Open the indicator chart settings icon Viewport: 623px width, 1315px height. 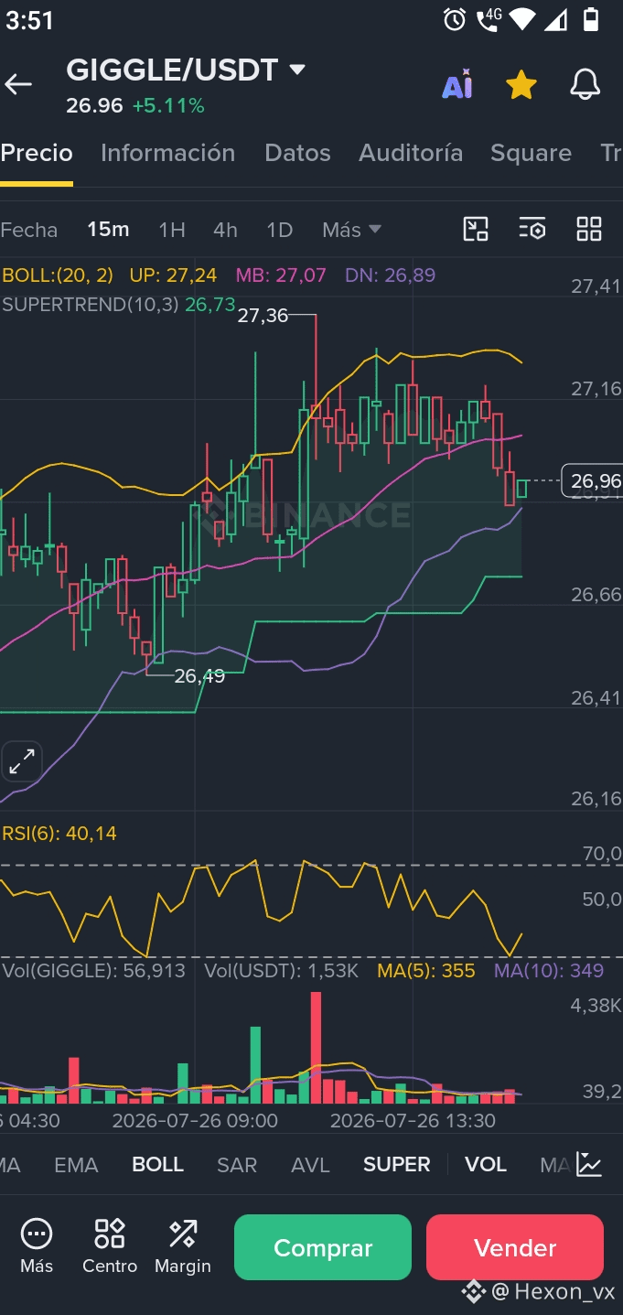pyautogui.click(x=589, y=1165)
